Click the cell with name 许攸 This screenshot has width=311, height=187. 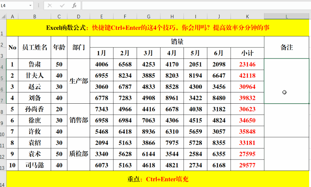click(x=35, y=131)
